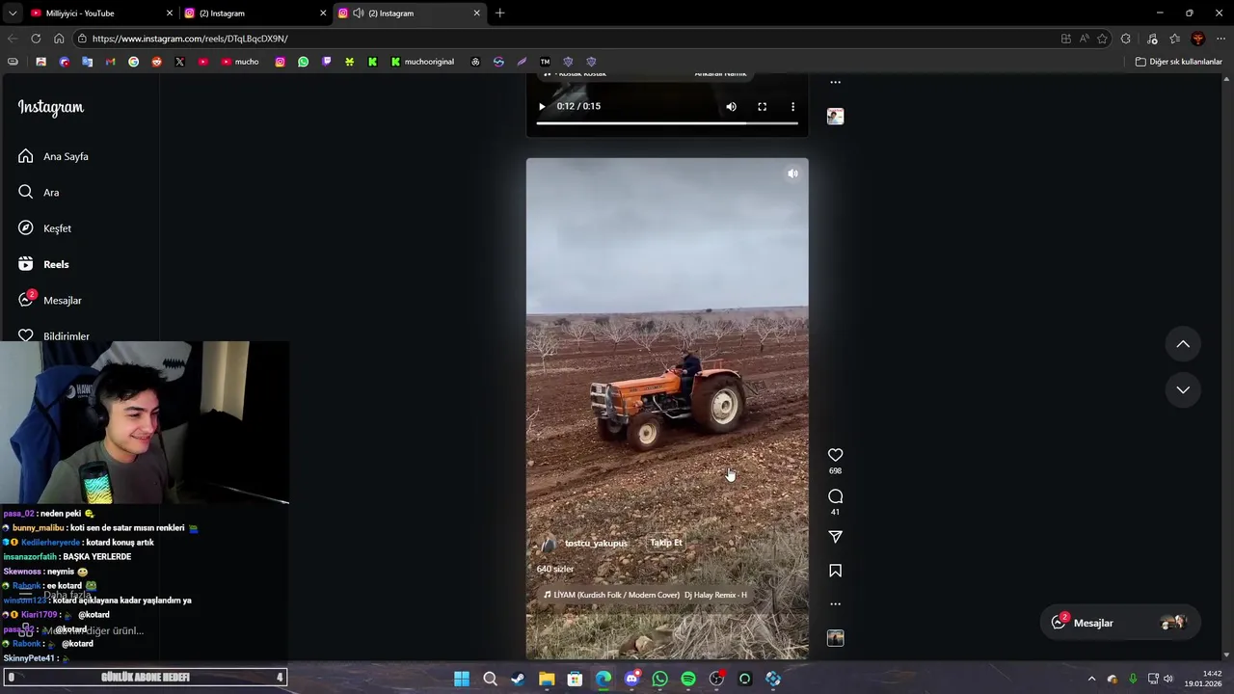Click the Instagram logo

[51, 107]
